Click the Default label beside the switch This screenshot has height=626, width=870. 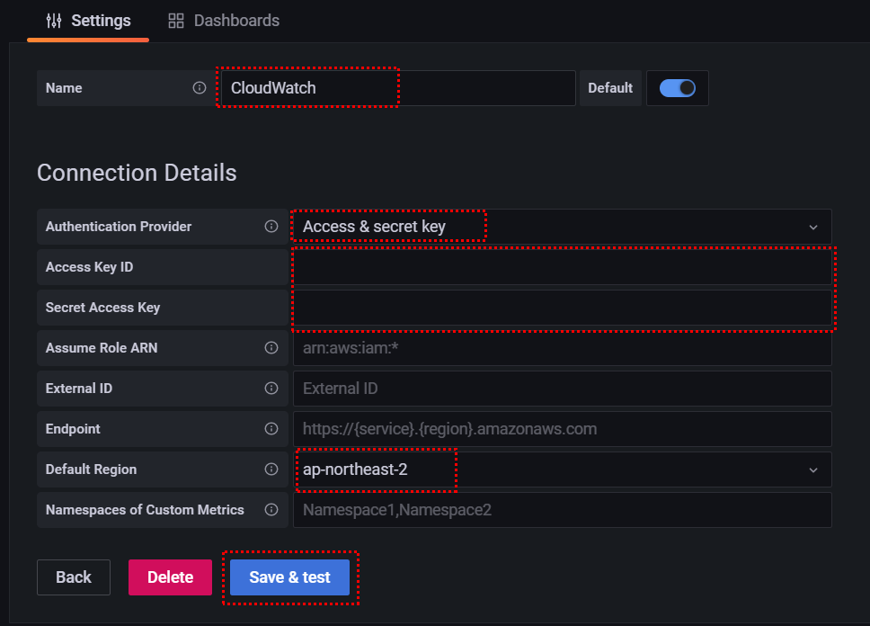610,88
